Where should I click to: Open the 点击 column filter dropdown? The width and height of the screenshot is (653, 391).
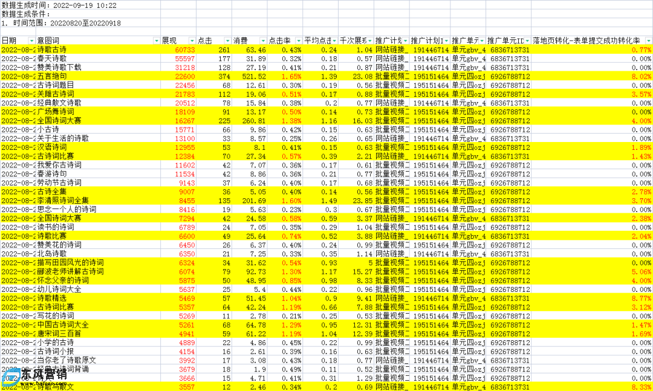click(x=227, y=40)
